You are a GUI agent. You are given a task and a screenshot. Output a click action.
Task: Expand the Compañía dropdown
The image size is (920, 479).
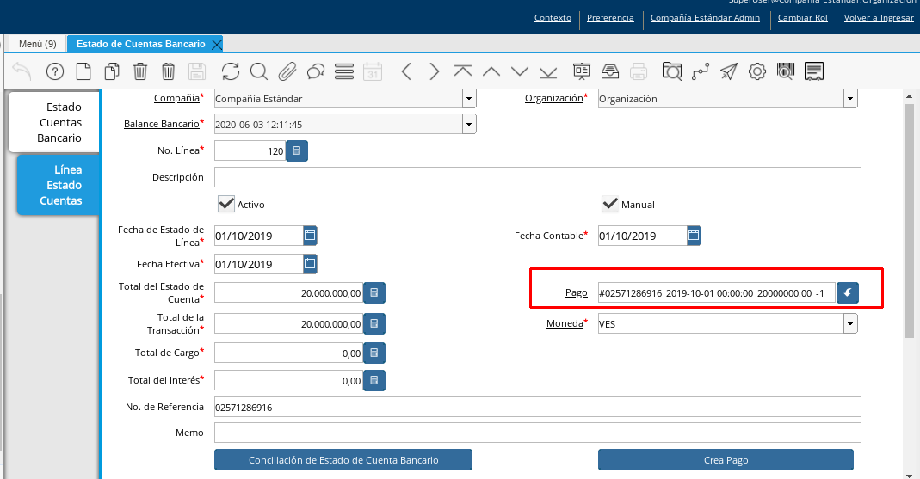click(x=469, y=98)
